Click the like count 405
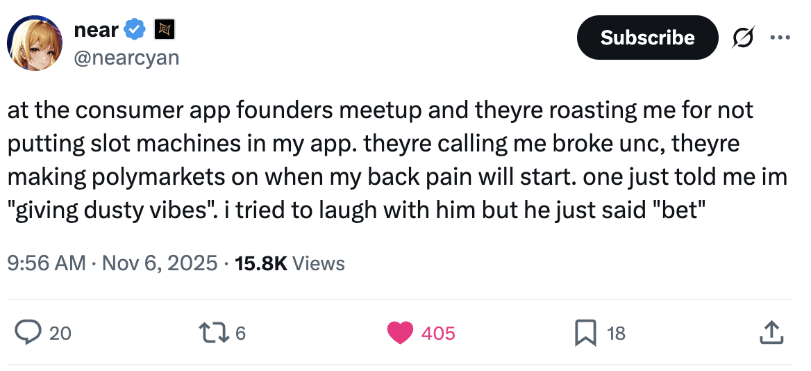 point(438,333)
